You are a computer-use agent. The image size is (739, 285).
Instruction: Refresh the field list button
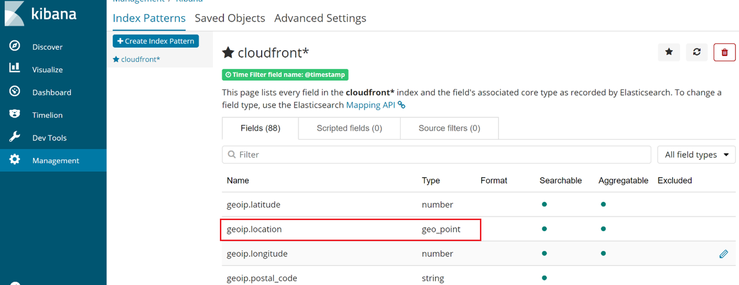pyautogui.click(x=697, y=52)
